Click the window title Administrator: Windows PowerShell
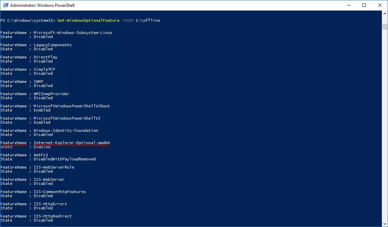Screen dimensions: 388x227 pyautogui.click(x=42, y=5)
